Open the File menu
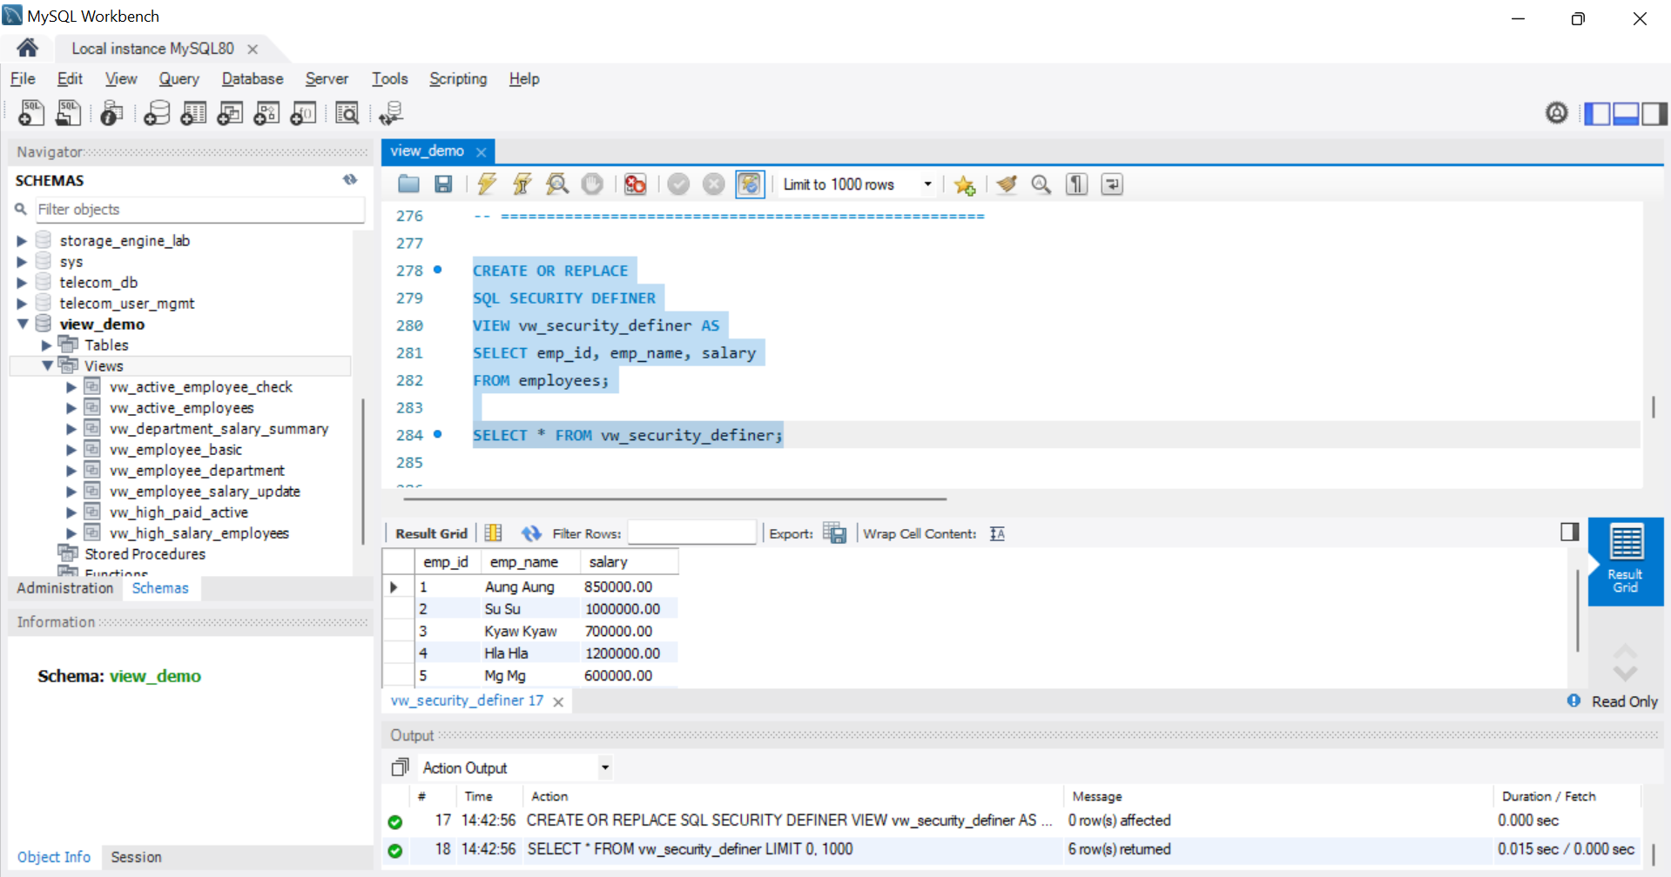Screen dimensions: 1671x877 [23, 78]
